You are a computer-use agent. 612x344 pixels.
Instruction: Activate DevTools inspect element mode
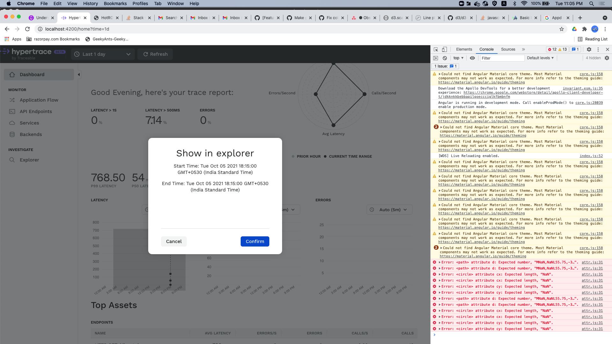(435, 49)
